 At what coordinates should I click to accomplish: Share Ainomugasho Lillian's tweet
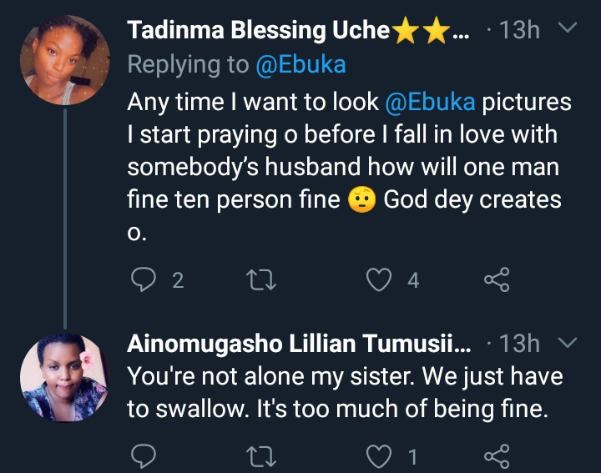(497, 456)
